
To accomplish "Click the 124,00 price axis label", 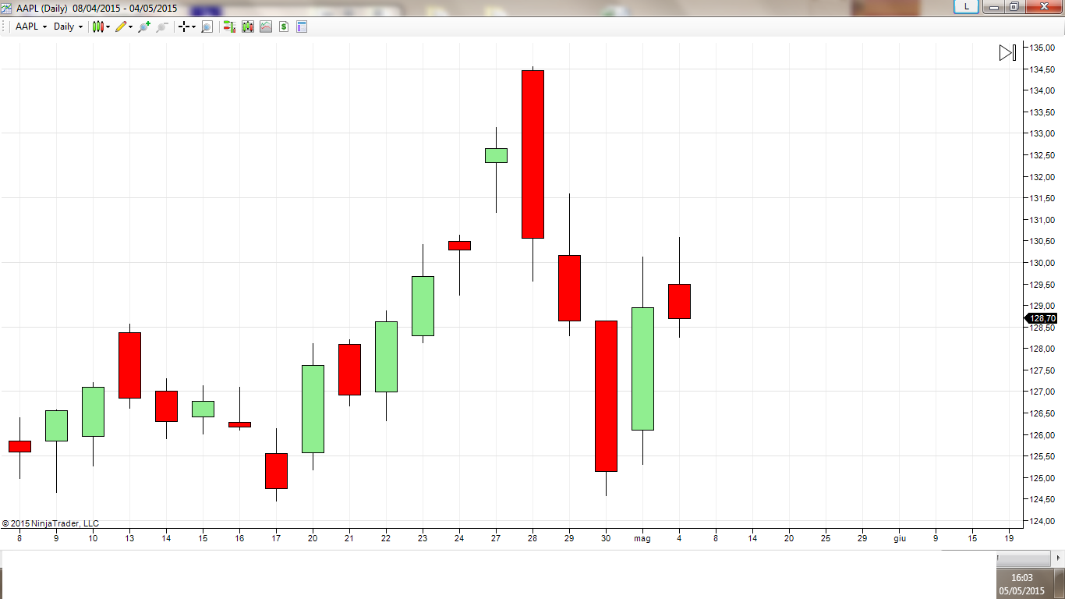I will (x=1043, y=521).
